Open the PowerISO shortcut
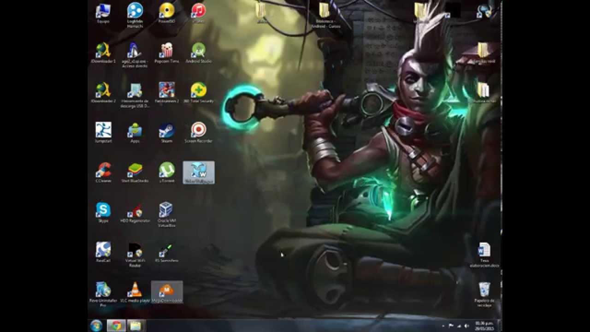Viewport: 590px width, 332px height. tap(166, 13)
